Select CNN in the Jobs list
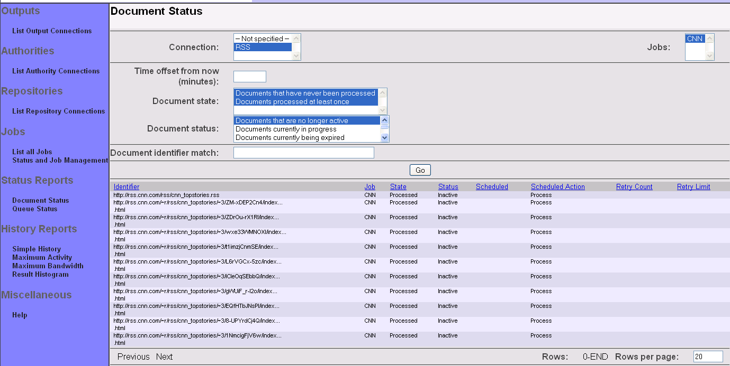 point(696,38)
